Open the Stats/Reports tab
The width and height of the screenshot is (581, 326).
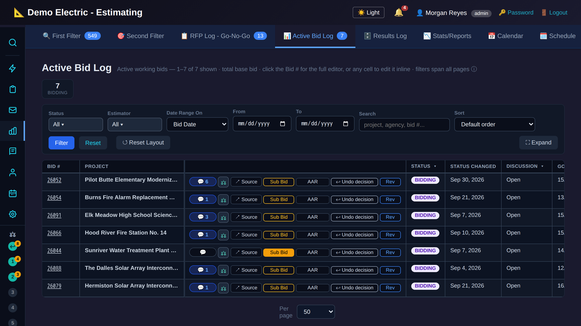pos(447,36)
